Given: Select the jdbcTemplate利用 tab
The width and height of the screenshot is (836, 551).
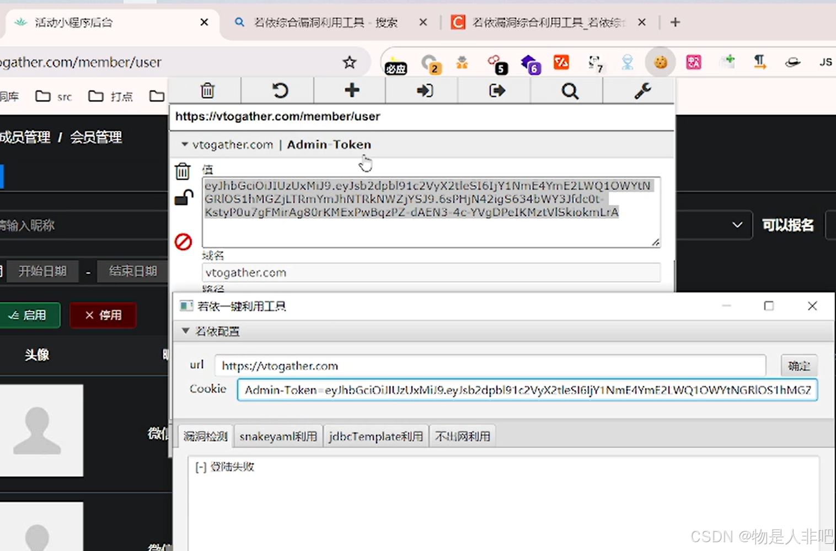Looking at the screenshot, I should pos(376,436).
